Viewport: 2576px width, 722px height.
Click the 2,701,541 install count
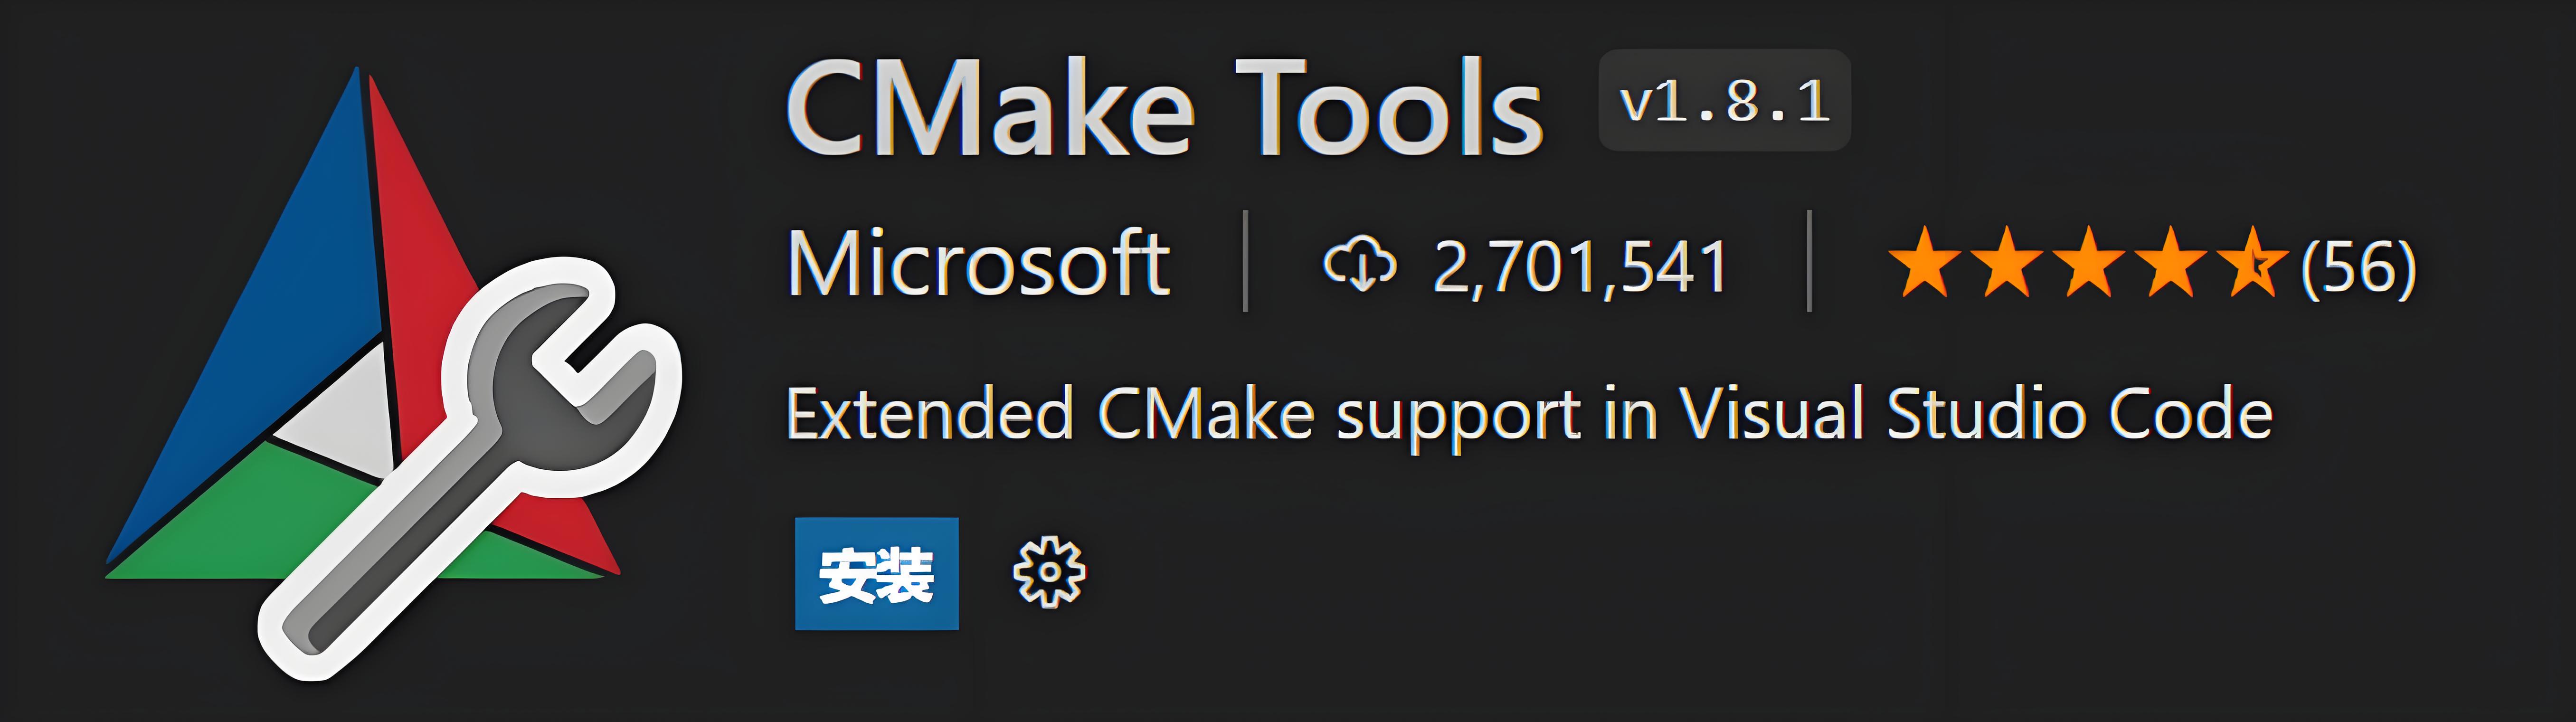(1580, 267)
